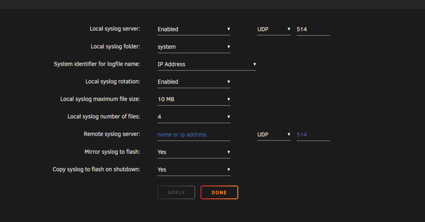Click the Apply button

click(x=176, y=192)
